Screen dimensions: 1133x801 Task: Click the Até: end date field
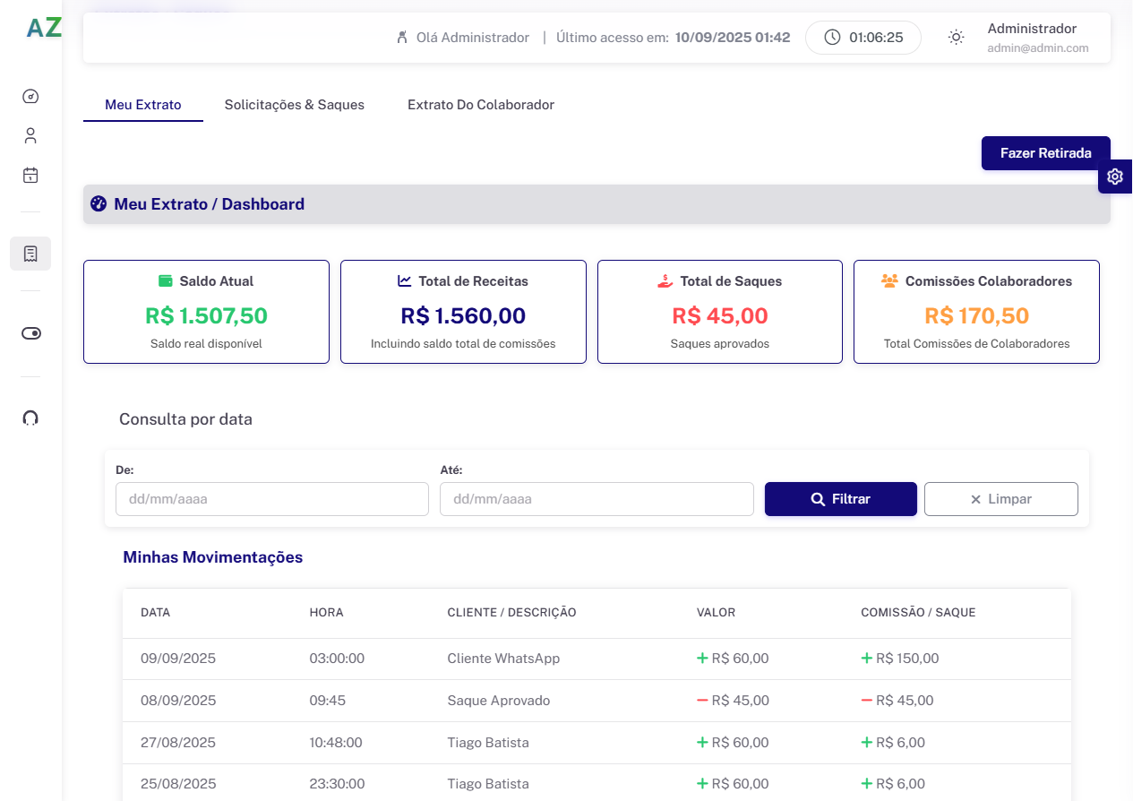(x=596, y=499)
